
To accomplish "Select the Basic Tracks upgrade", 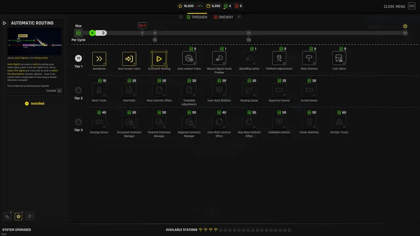I will (x=99, y=90).
